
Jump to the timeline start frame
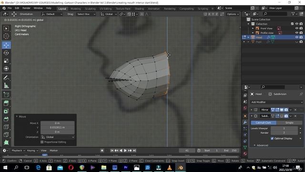[x=112, y=150]
